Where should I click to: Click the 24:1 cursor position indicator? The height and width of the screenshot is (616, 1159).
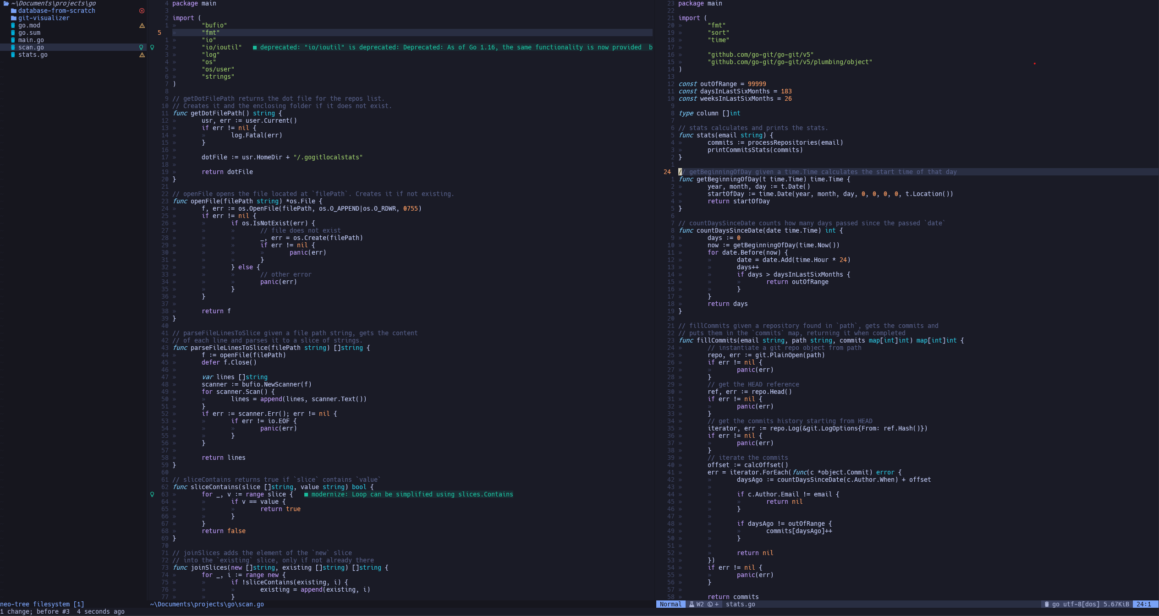tap(1143, 604)
